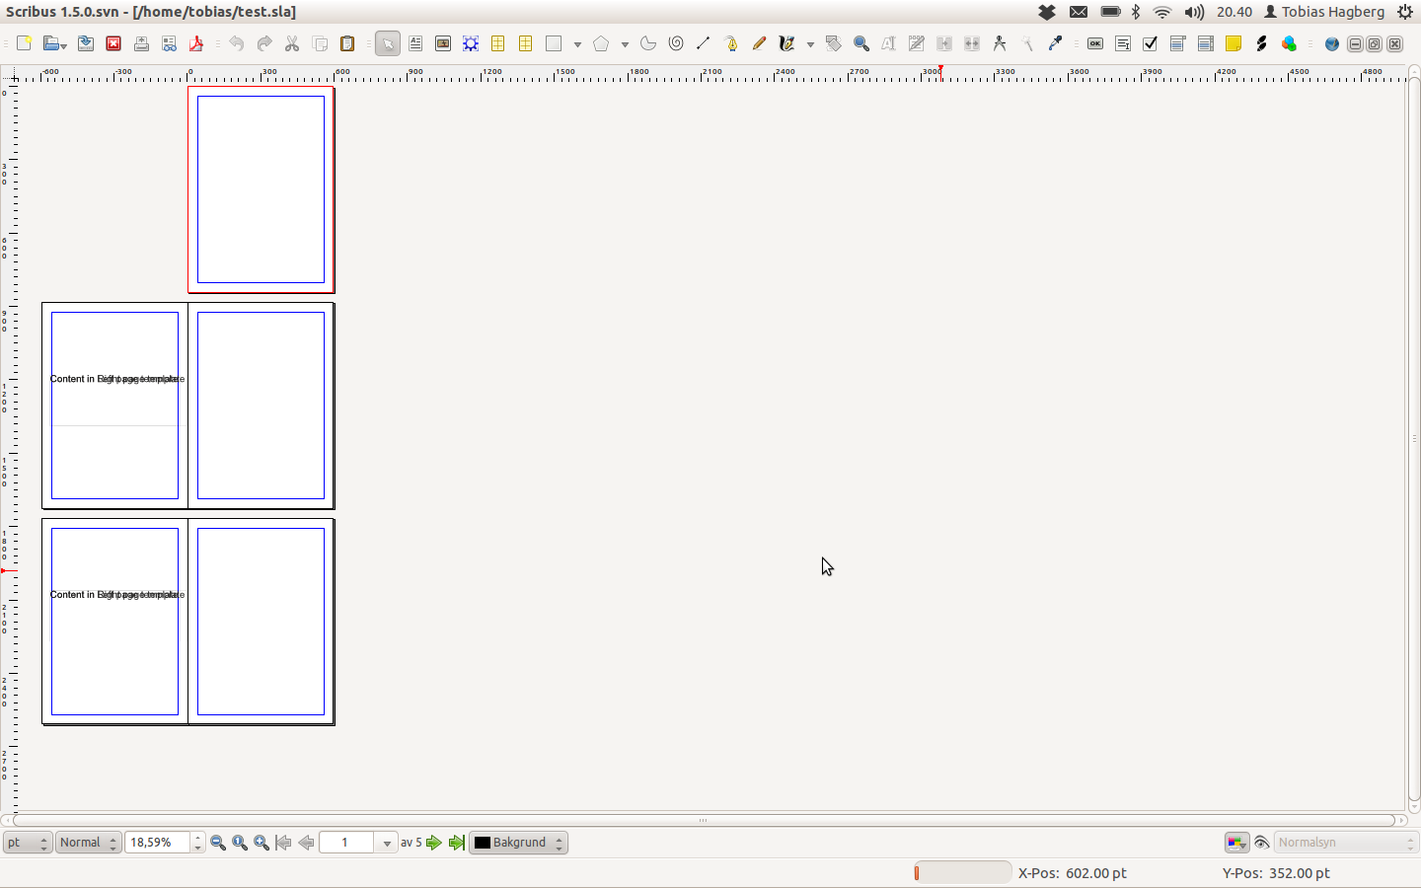Image resolution: width=1421 pixels, height=888 pixels.
Task: Select the Bezier curve pen tool
Action: [731, 43]
